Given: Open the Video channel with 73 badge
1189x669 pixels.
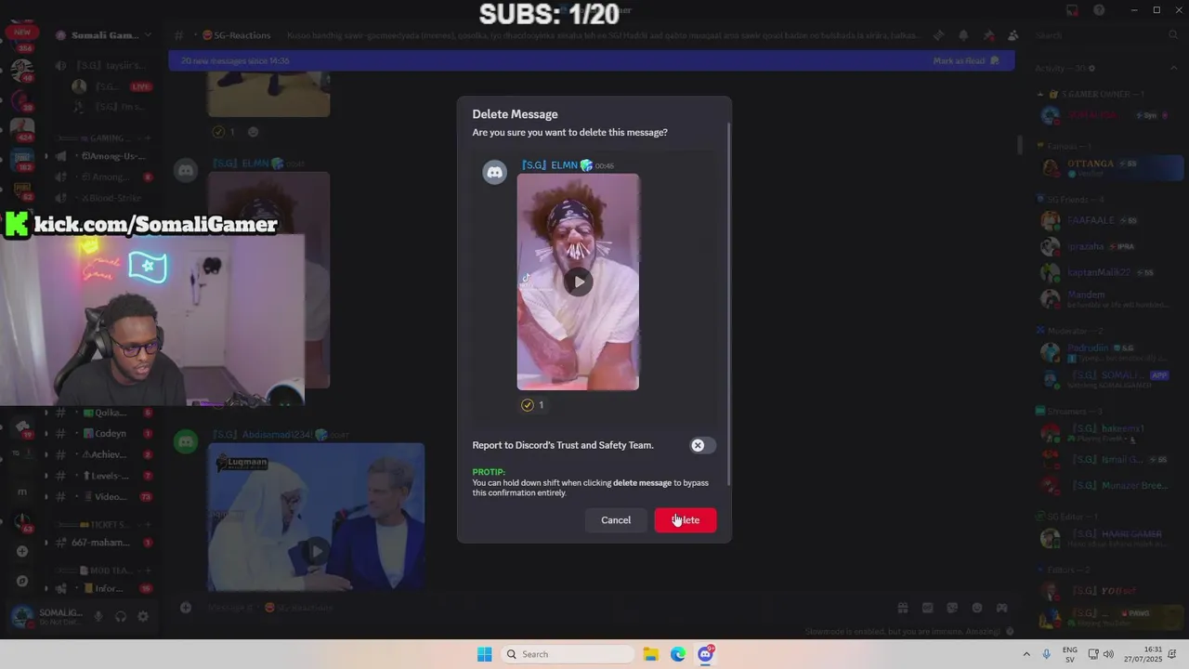Looking at the screenshot, I should tap(104, 497).
